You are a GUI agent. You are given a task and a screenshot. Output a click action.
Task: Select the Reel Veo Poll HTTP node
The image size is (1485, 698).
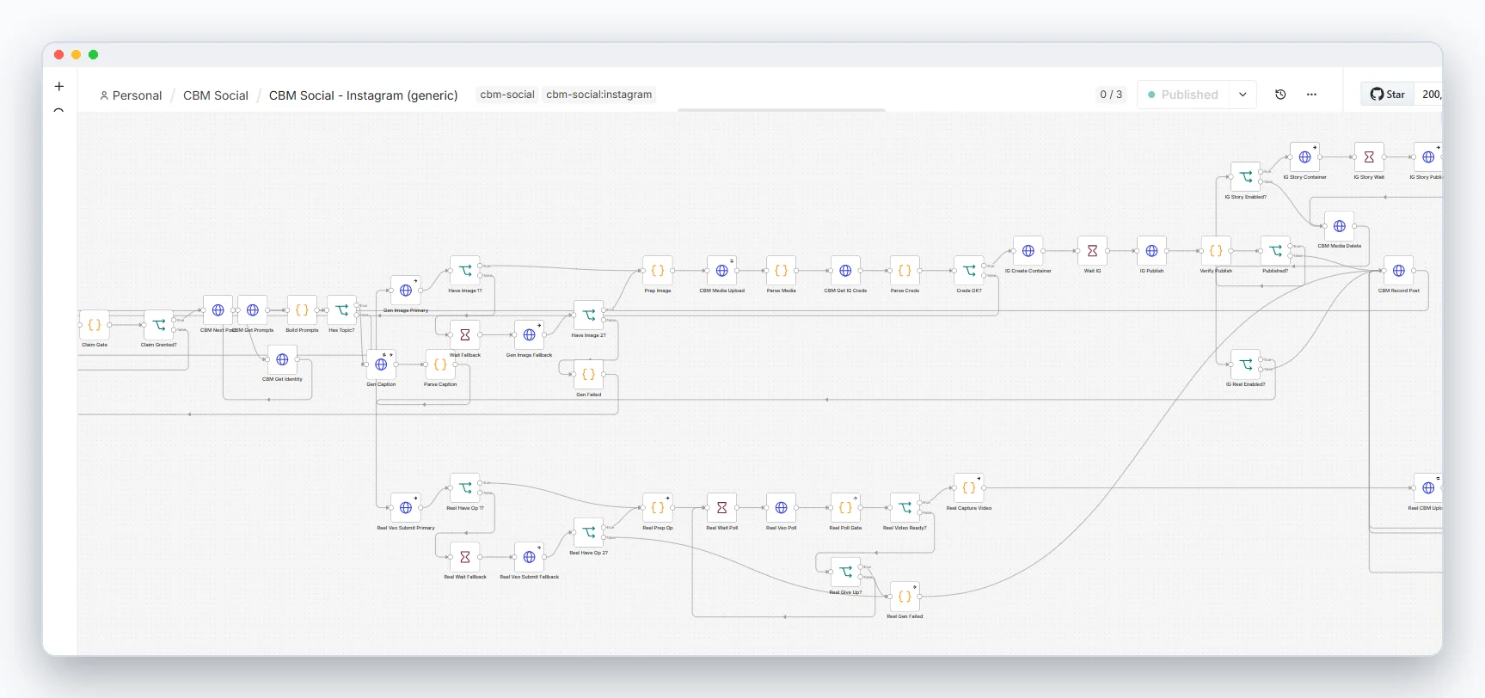pyautogui.click(x=782, y=508)
